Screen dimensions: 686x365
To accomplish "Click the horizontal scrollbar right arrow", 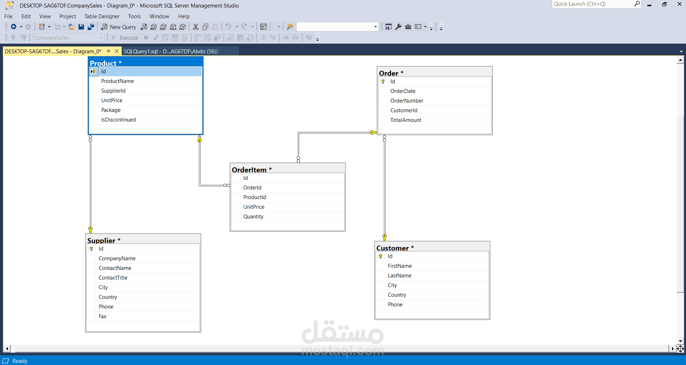I will [673, 349].
